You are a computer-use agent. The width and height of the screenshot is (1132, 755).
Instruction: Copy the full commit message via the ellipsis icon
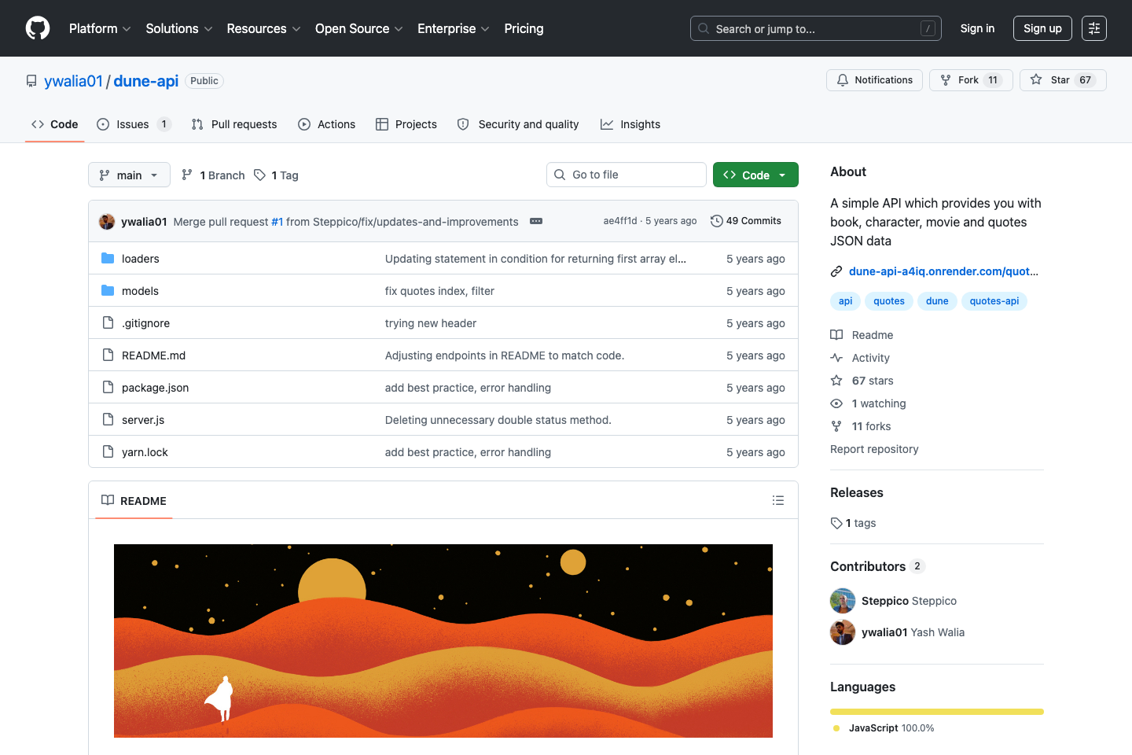(x=536, y=221)
